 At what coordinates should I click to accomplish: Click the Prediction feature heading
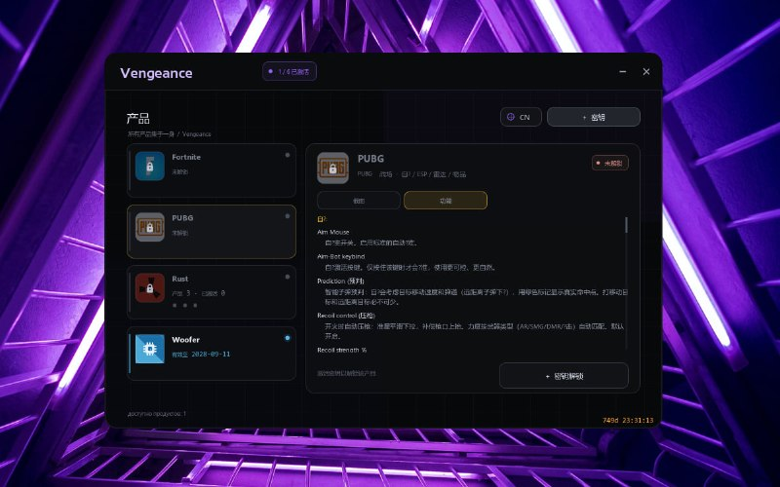pyautogui.click(x=340, y=281)
